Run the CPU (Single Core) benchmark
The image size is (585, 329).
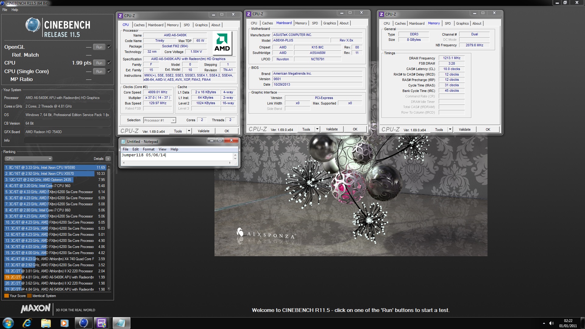[99, 71]
